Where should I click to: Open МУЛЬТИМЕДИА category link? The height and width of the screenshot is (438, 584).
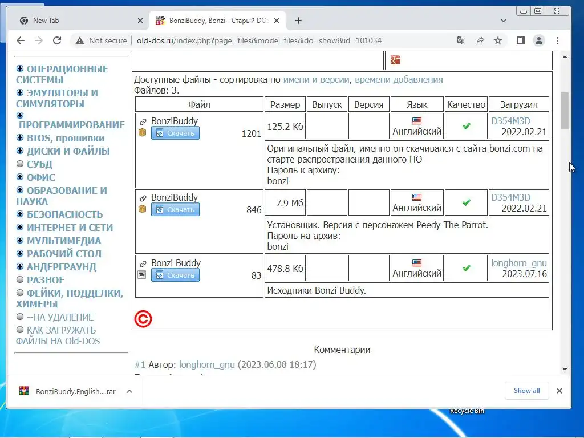coord(64,241)
